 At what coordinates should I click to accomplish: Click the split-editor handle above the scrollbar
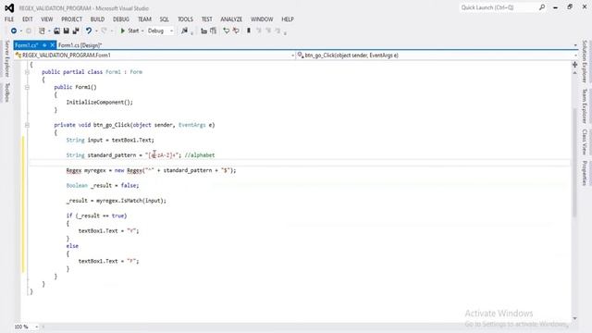tap(574, 65)
